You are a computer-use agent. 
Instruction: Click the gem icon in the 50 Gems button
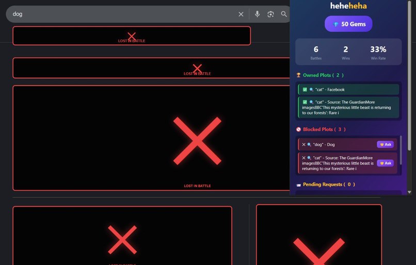(x=336, y=24)
